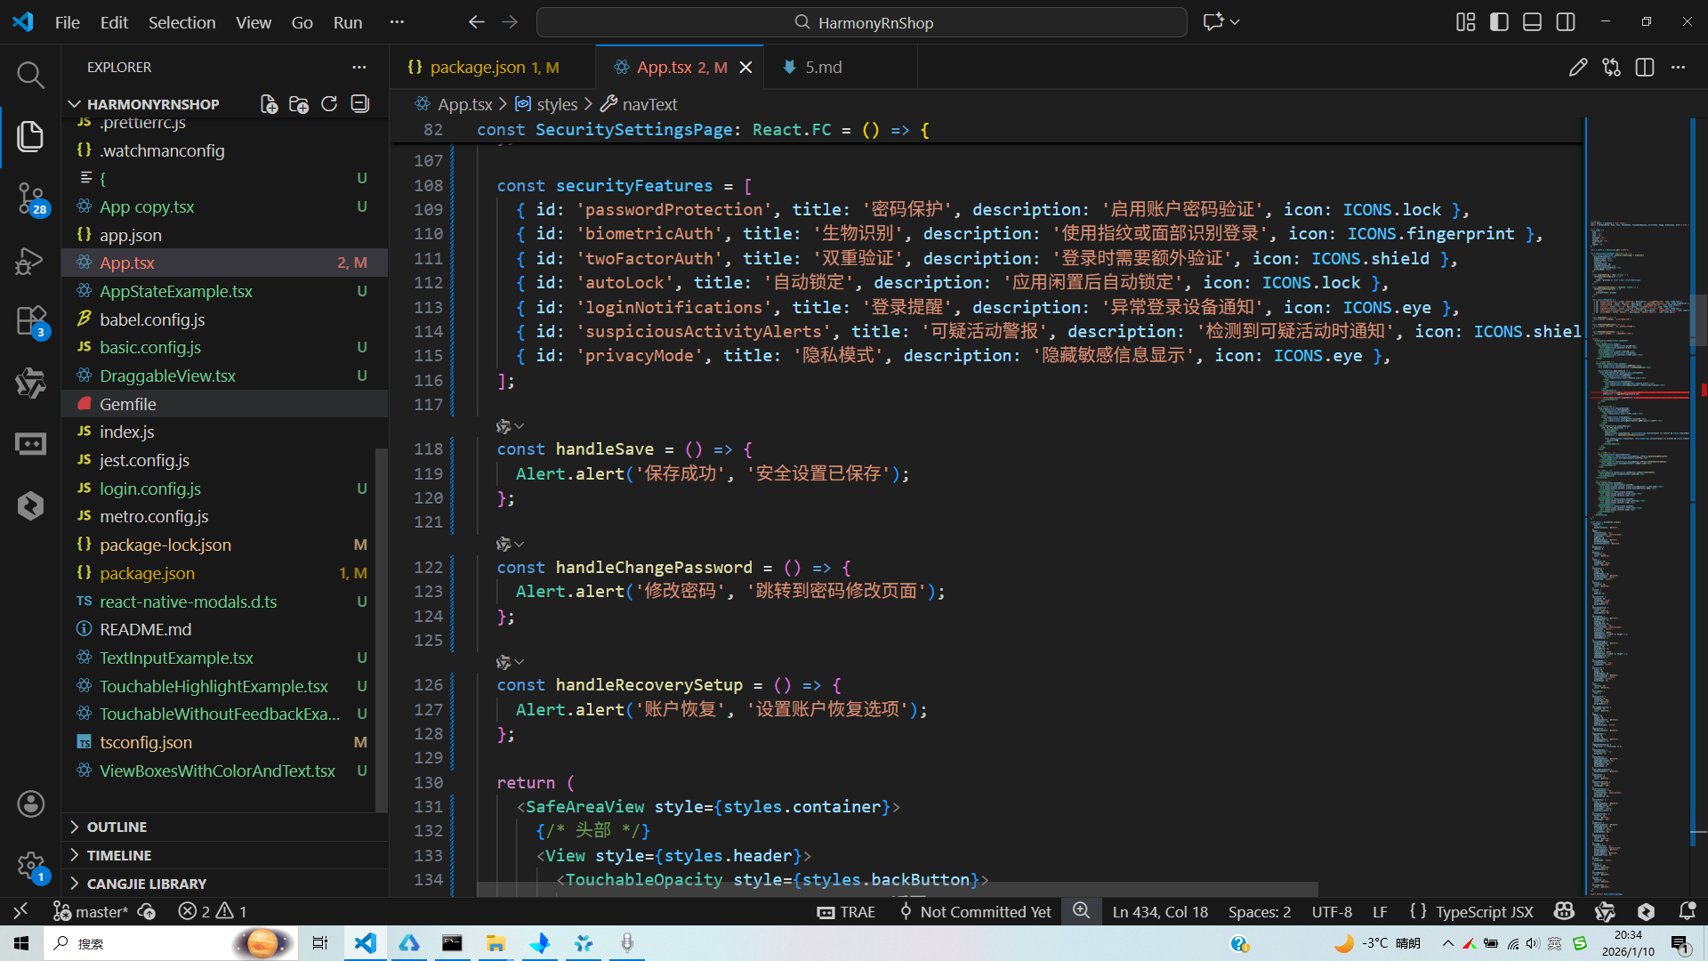Image resolution: width=1708 pixels, height=961 pixels.
Task: Toggle Secondary Side Bar layout button
Action: [1566, 22]
